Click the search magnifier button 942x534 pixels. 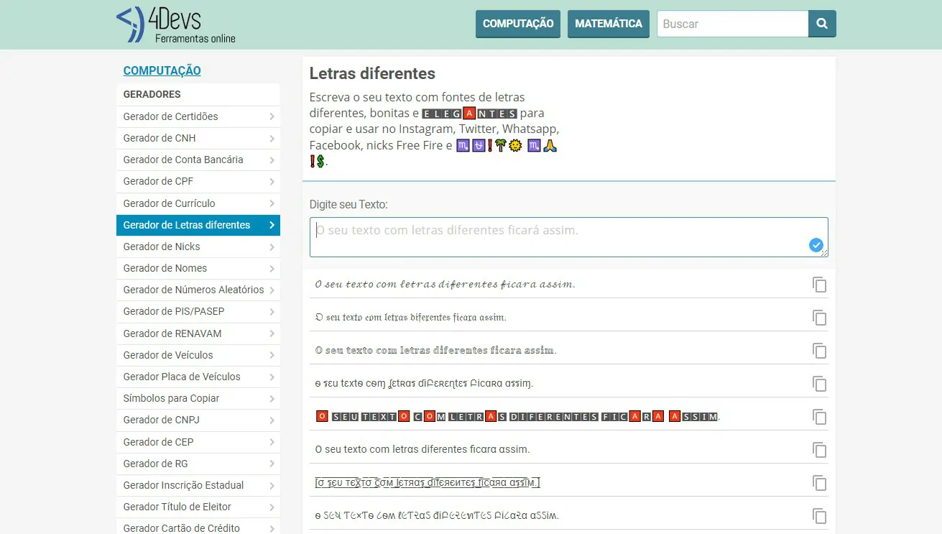click(x=822, y=24)
